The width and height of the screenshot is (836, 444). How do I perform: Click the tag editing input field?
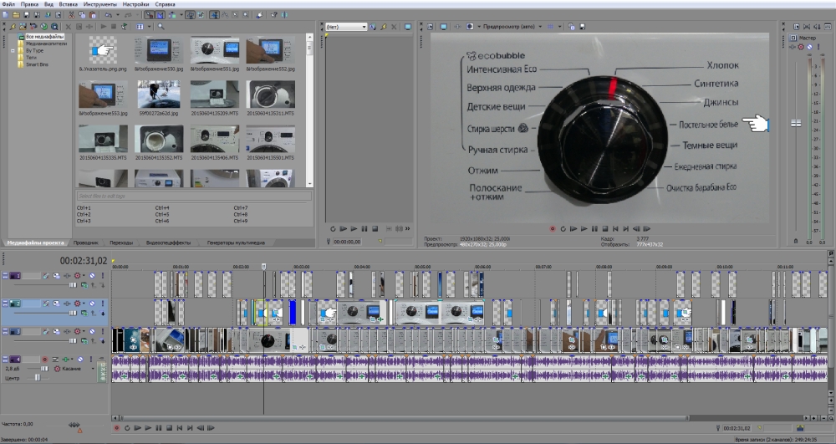click(x=194, y=196)
